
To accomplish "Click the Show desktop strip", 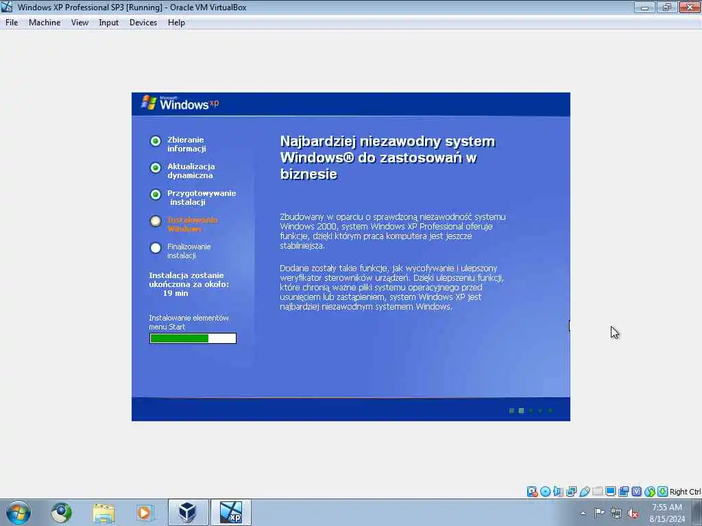I will (x=697, y=512).
